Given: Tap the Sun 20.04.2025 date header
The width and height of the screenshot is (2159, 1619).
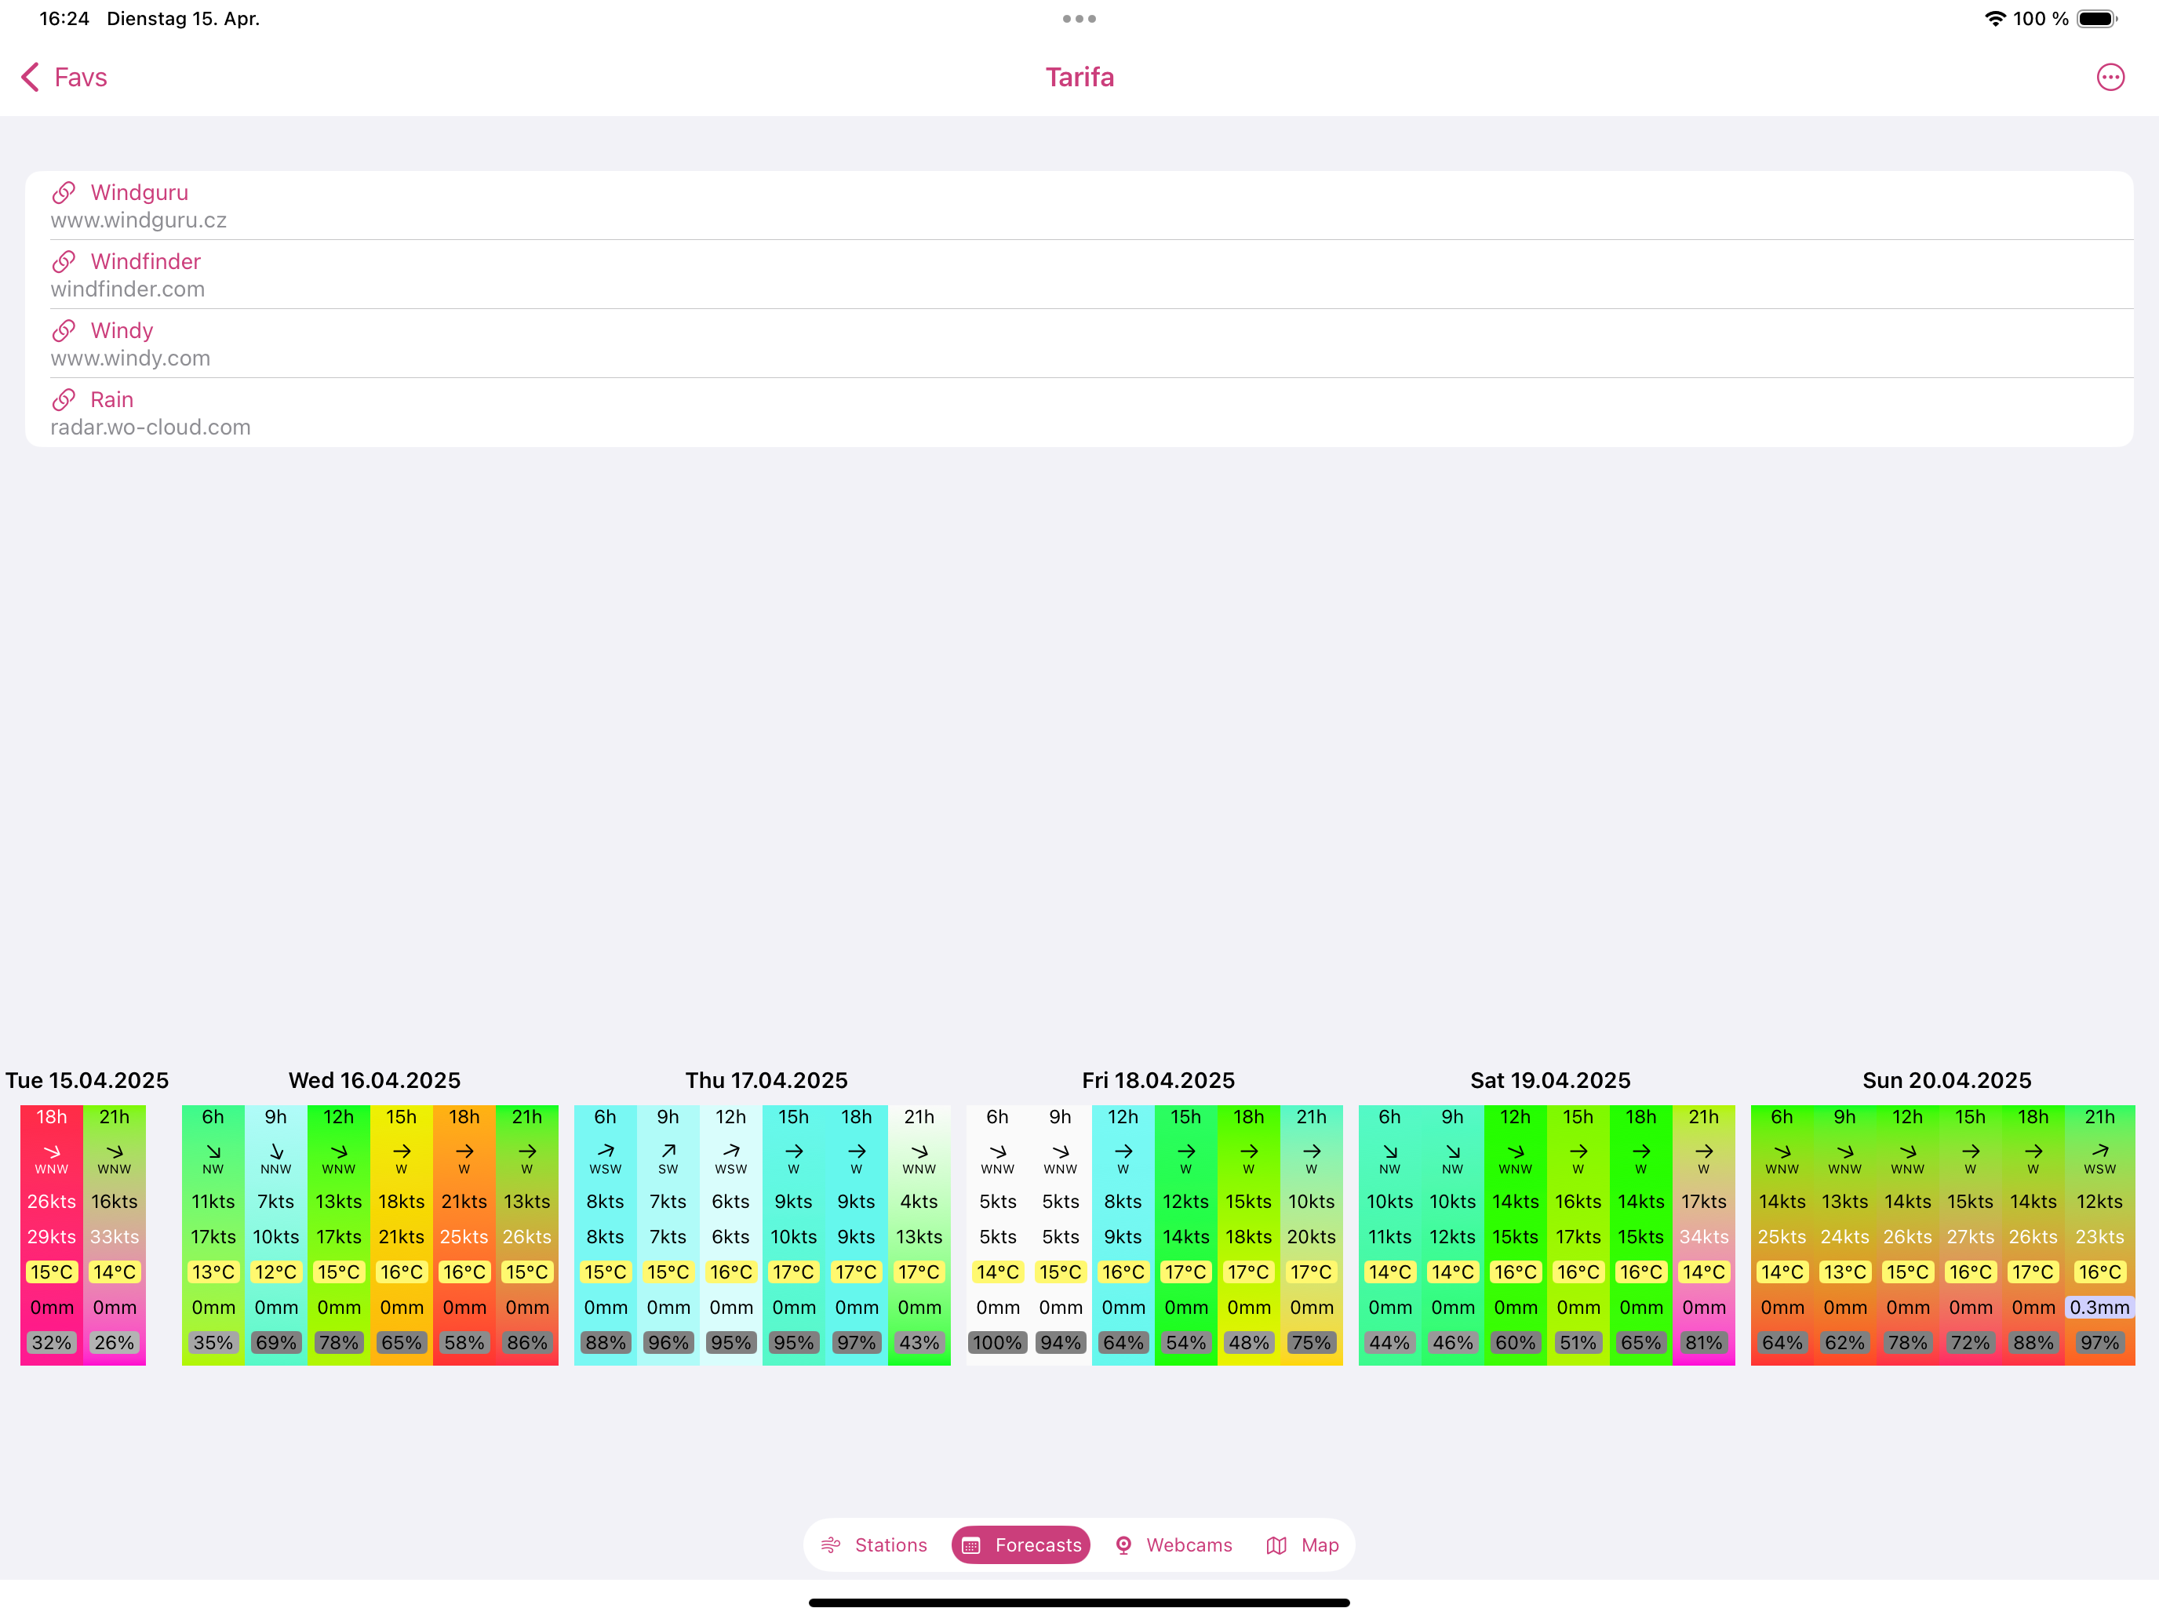Looking at the screenshot, I should point(1946,1080).
